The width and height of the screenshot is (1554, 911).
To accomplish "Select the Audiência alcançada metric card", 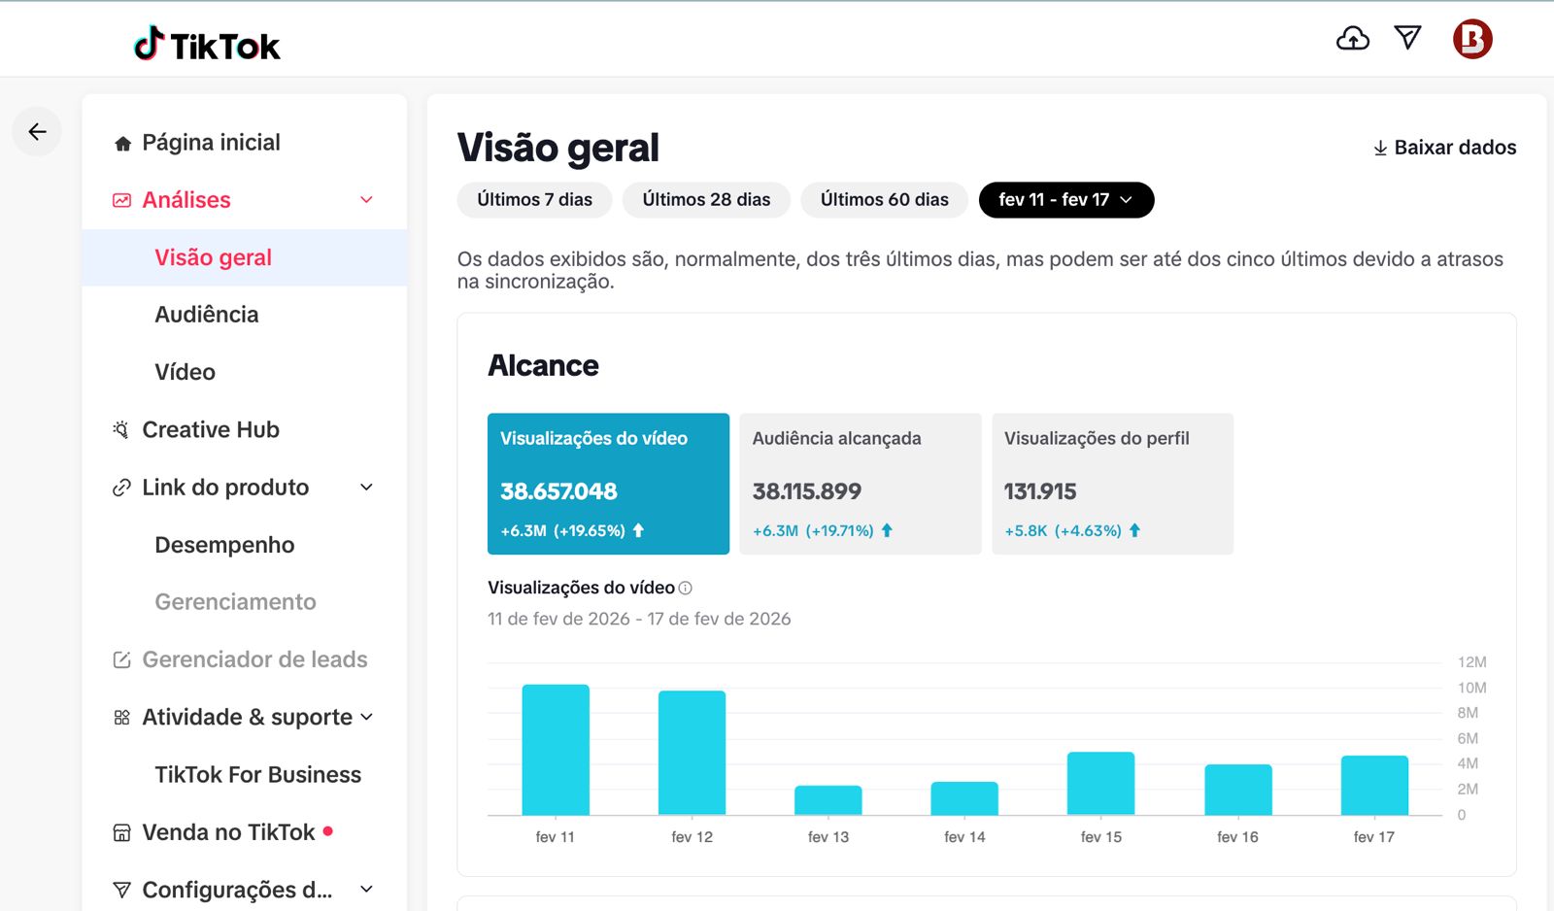I will pyautogui.click(x=860, y=484).
